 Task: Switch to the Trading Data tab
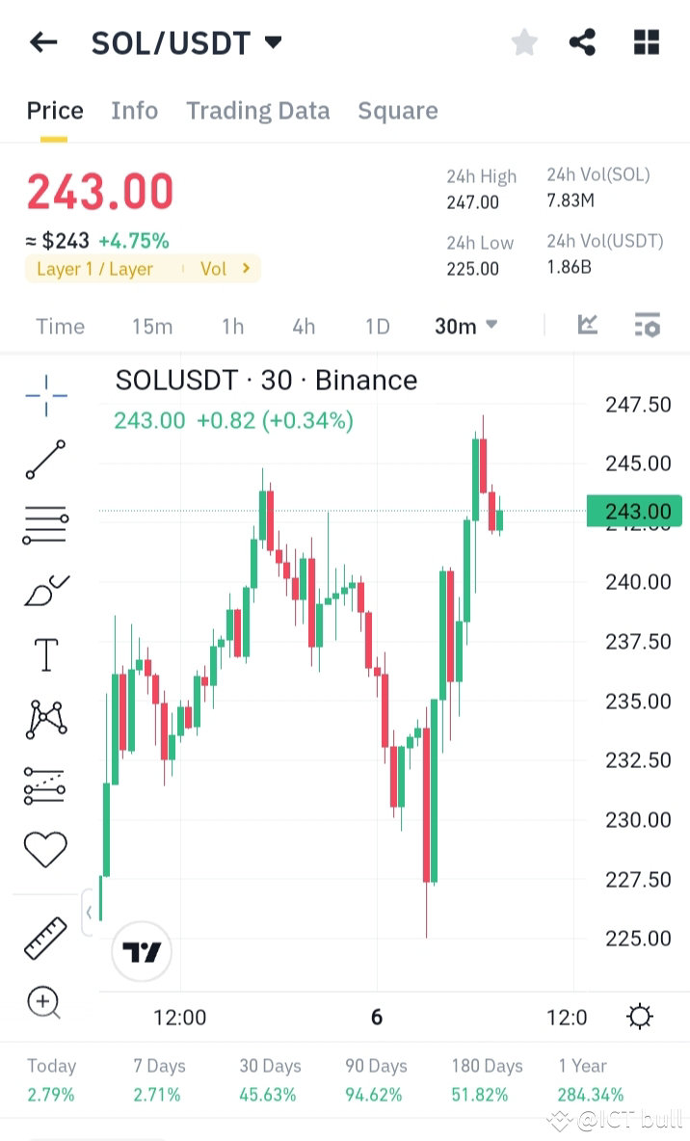[257, 110]
